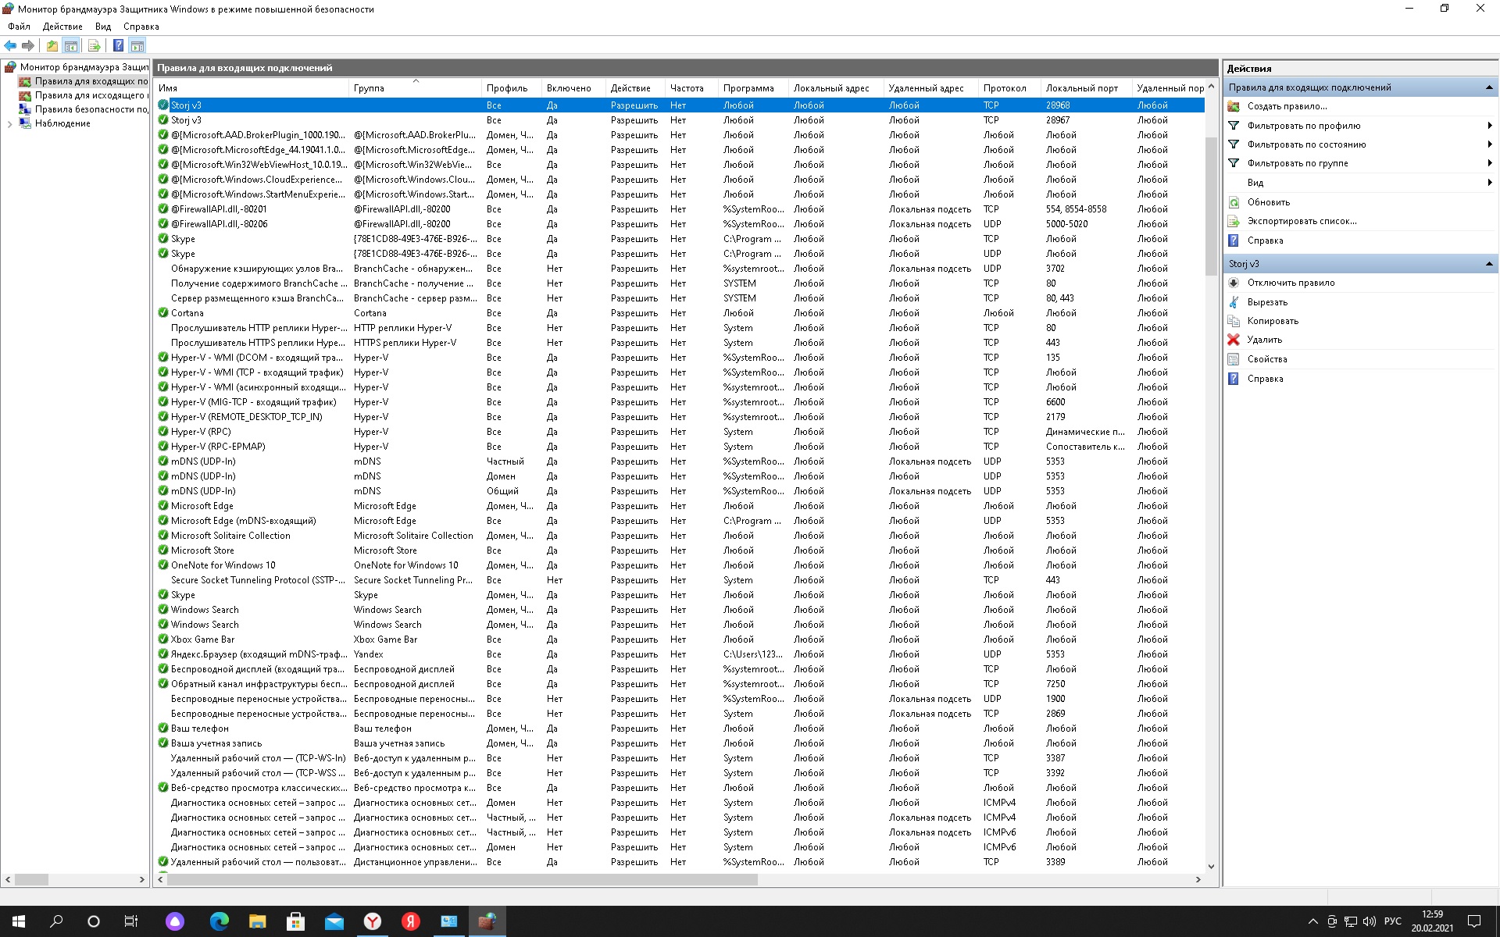Click Отключить правило to disable Storj rule
1500x937 pixels.
click(x=1290, y=283)
